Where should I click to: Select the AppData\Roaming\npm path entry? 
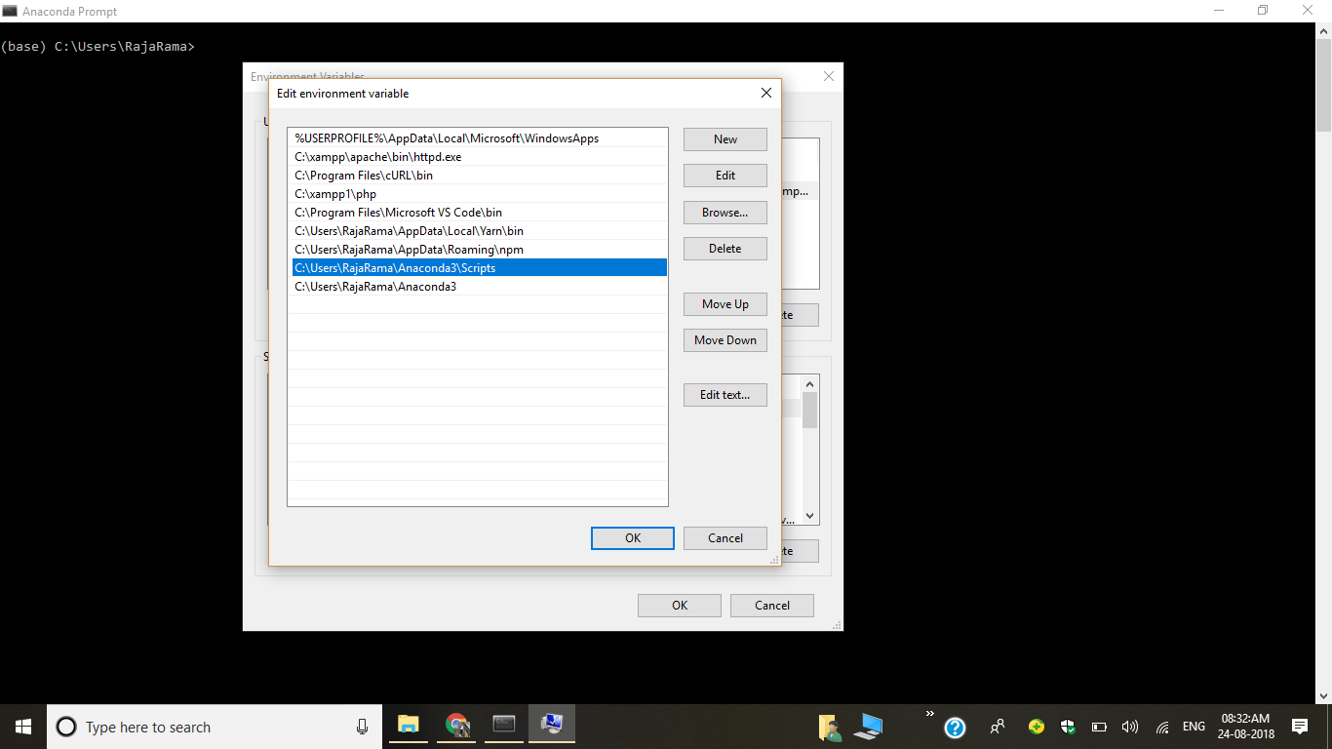pyautogui.click(x=478, y=250)
